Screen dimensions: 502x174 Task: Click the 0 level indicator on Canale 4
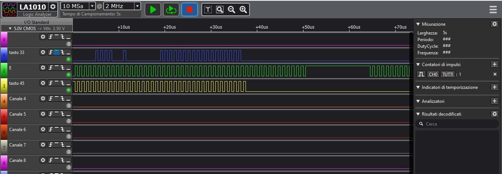tap(68, 106)
